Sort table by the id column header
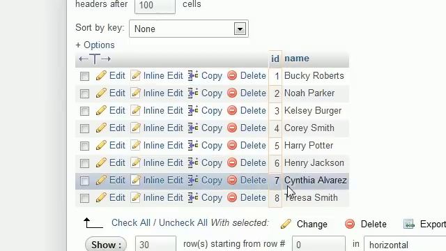This screenshot has width=446, height=251. coord(275,59)
